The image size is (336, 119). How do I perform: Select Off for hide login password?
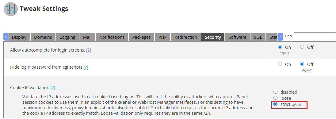(302, 64)
